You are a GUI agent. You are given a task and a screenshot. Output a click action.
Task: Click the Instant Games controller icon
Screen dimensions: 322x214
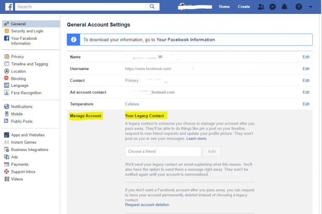(7, 142)
